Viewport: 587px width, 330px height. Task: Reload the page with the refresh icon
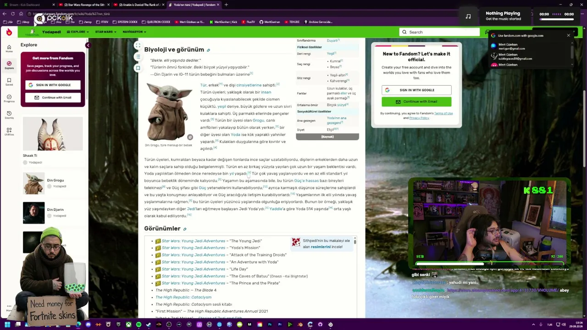[13, 14]
